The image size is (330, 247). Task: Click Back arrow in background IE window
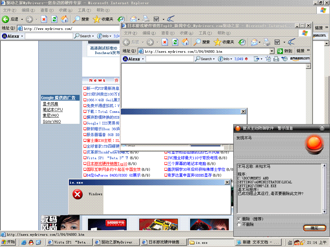5,19
